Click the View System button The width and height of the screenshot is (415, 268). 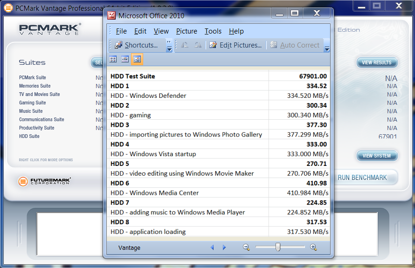click(x=377, y=156)
